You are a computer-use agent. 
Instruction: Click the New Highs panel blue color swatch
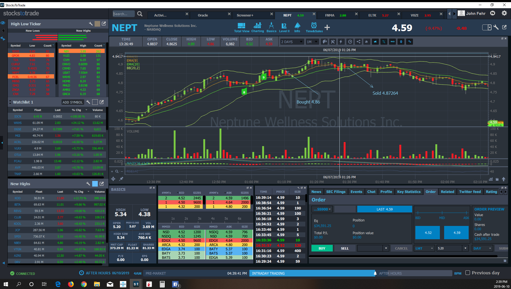95,184
